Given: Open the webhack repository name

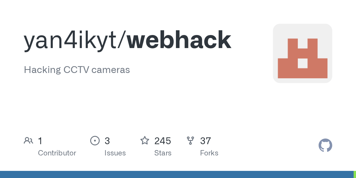Looking at the screenshot, I should 179,40.
